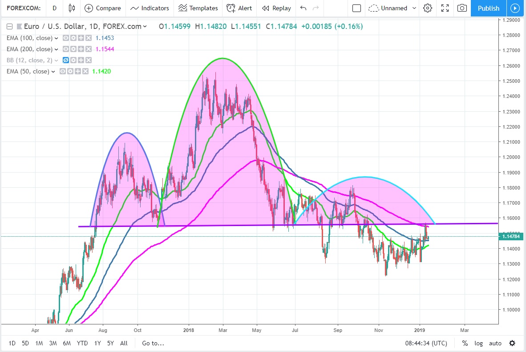The image size is (526, 352).
Task: Take a chart snapshot with camera icon
Action: tap(462, 8)
